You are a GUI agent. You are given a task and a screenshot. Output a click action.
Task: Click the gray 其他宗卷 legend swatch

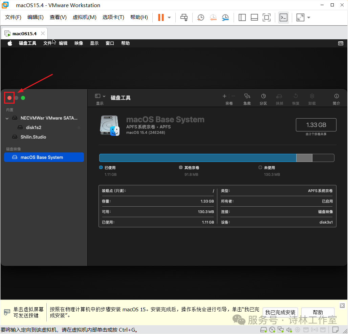(181, 167)
